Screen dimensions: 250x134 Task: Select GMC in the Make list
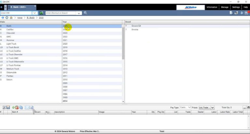[x=31, y=37]
